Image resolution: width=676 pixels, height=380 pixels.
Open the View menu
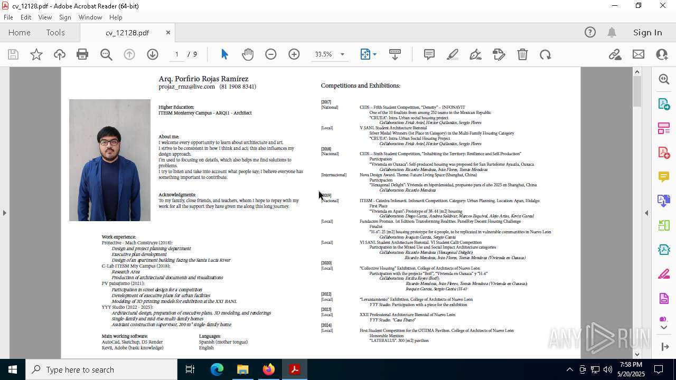(45, 17)
